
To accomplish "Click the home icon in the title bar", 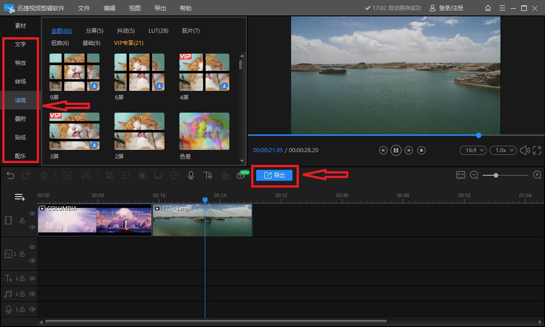I will (x=488, y=8).
